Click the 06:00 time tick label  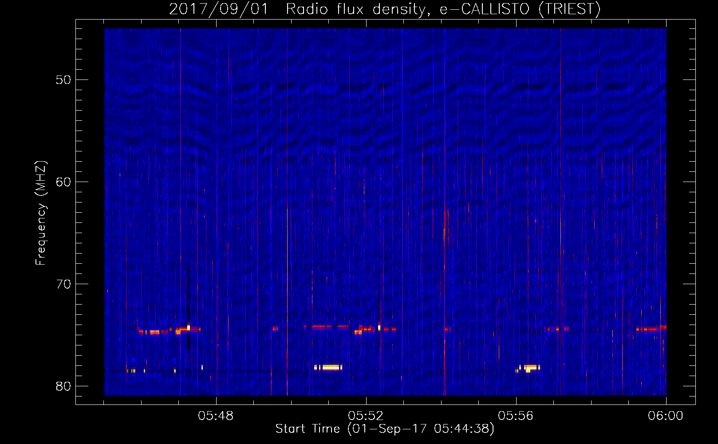666,416
